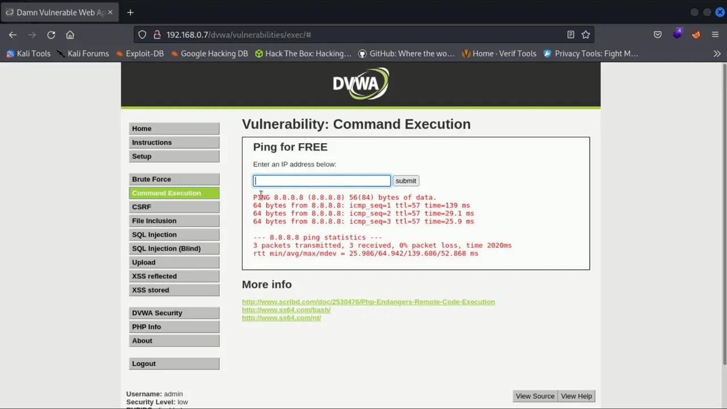This screenshot has height=409, width=727.
Task: Open a new browser tab
Action: click(x=130, y=12)
